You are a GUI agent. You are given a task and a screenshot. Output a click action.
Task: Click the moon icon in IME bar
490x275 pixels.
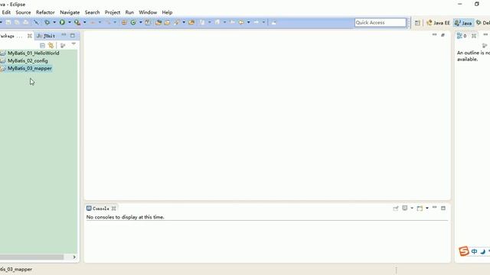click(483, 251)
